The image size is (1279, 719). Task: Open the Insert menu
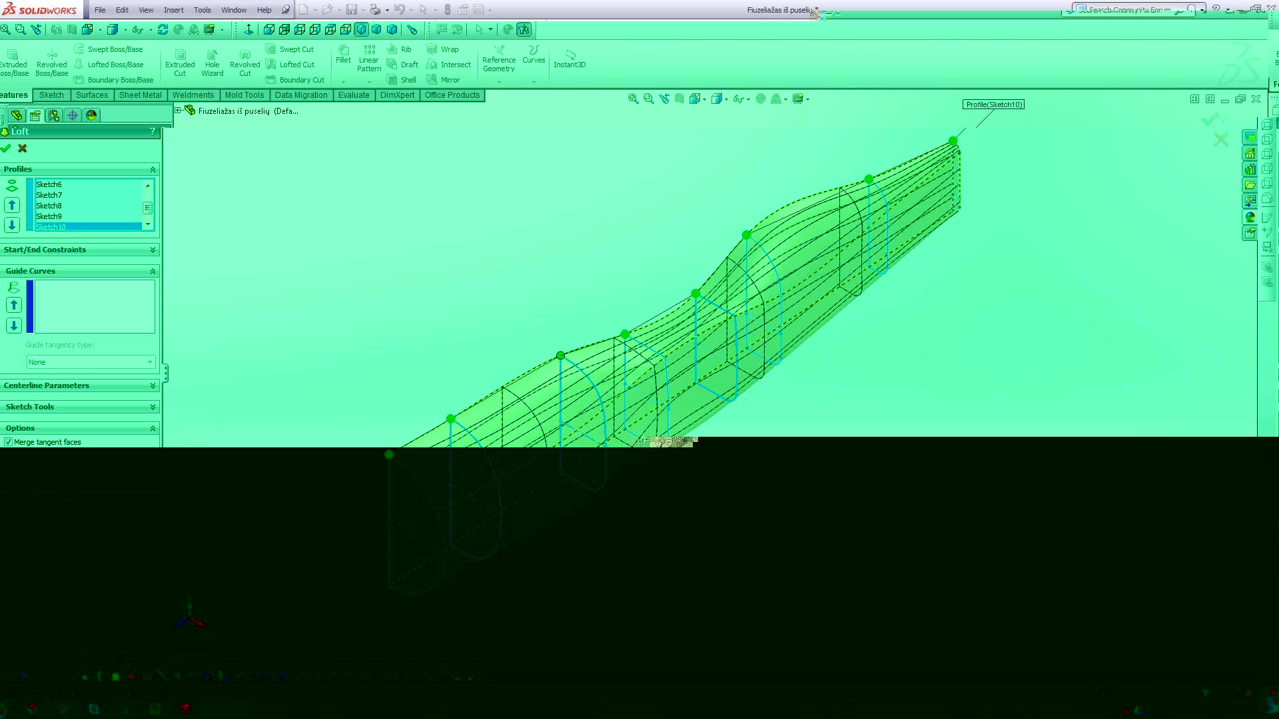click(x=174, y=10)
